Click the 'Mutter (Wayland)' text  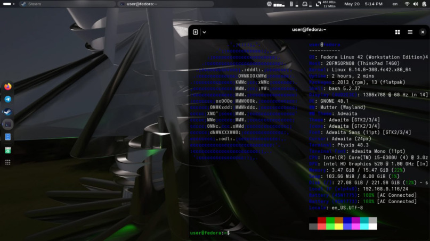(343, 107)
